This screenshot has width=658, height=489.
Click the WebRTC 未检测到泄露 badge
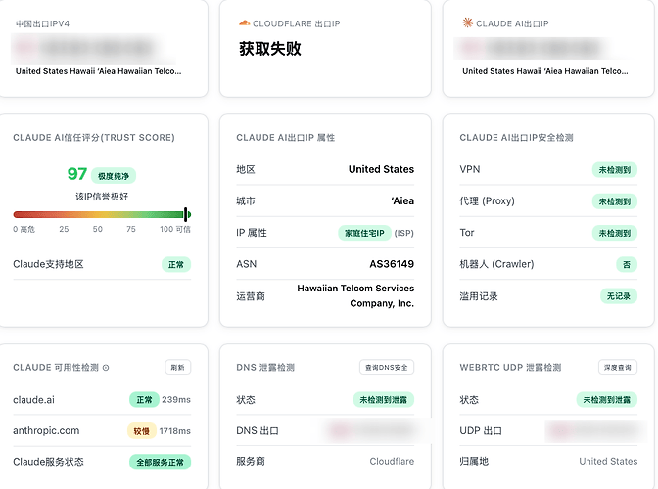pos(606,400)
